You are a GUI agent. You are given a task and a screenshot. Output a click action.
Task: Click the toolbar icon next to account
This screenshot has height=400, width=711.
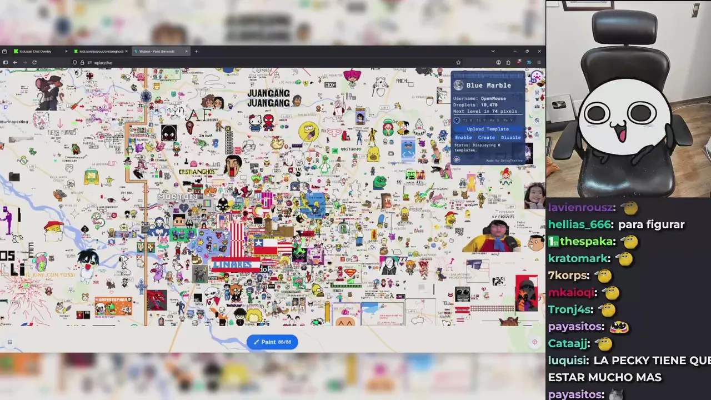click(508, 62)
